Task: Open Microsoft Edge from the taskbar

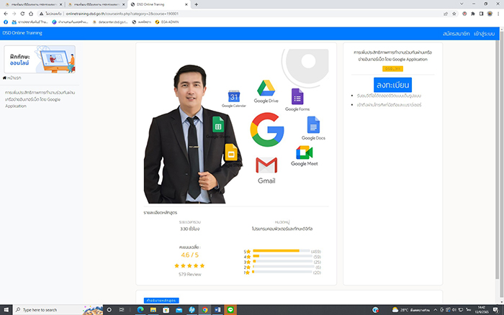Action: [140, 310]
